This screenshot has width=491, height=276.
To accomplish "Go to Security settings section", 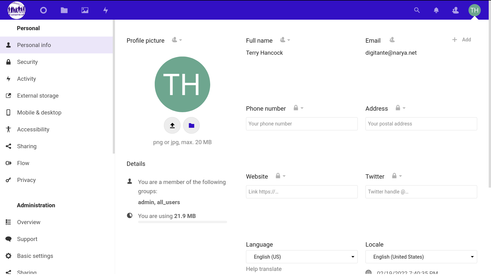I will pyautogui.click(x=27, y=62).
